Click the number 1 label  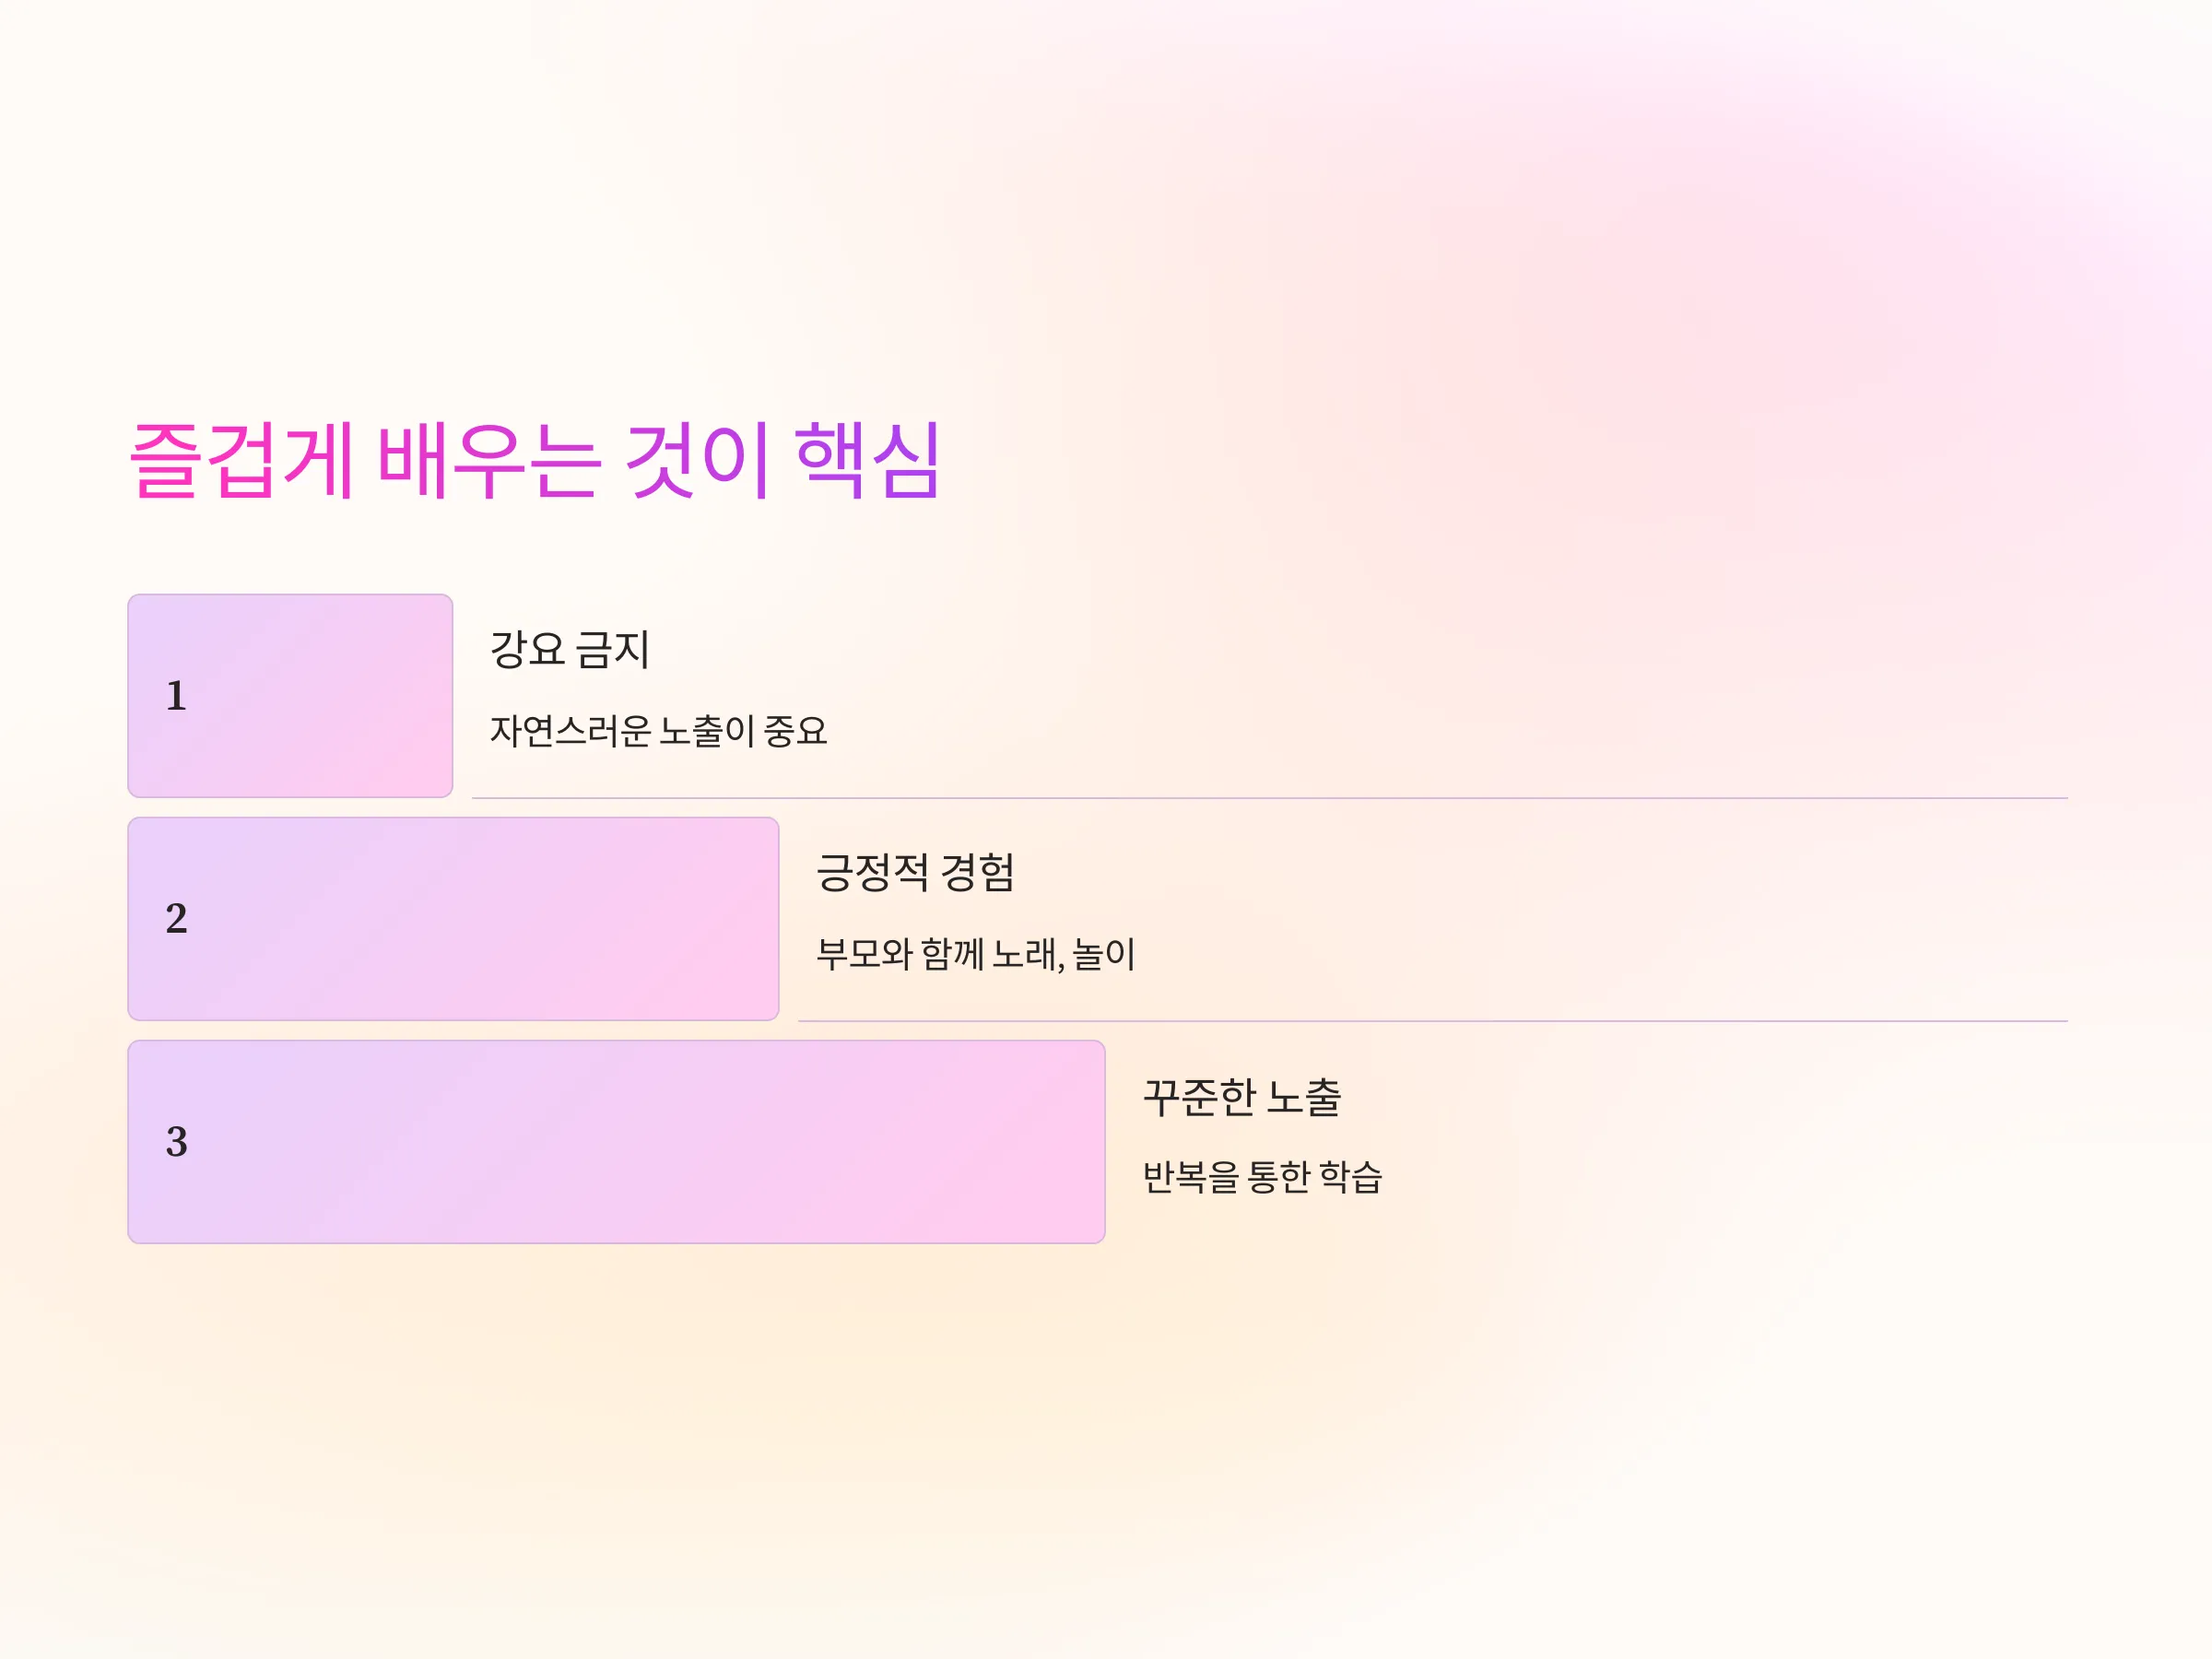click(x=177, y=696)
